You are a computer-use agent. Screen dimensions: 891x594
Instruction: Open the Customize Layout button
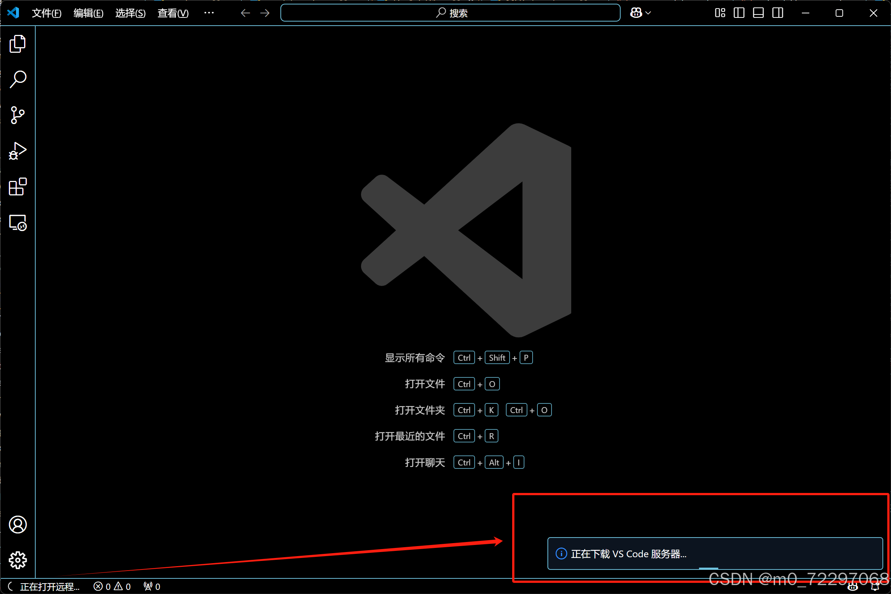pos(720,13)
